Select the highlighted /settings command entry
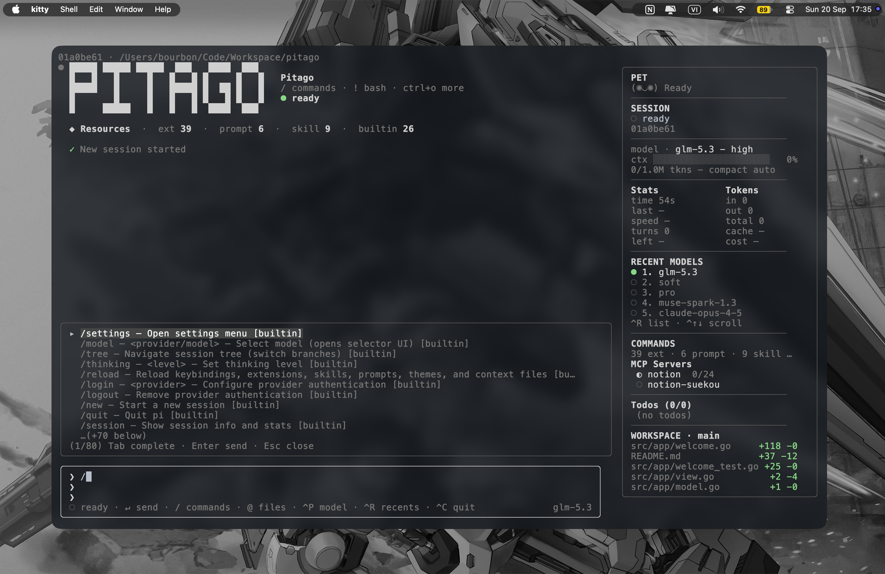 (x=191, y=333)
